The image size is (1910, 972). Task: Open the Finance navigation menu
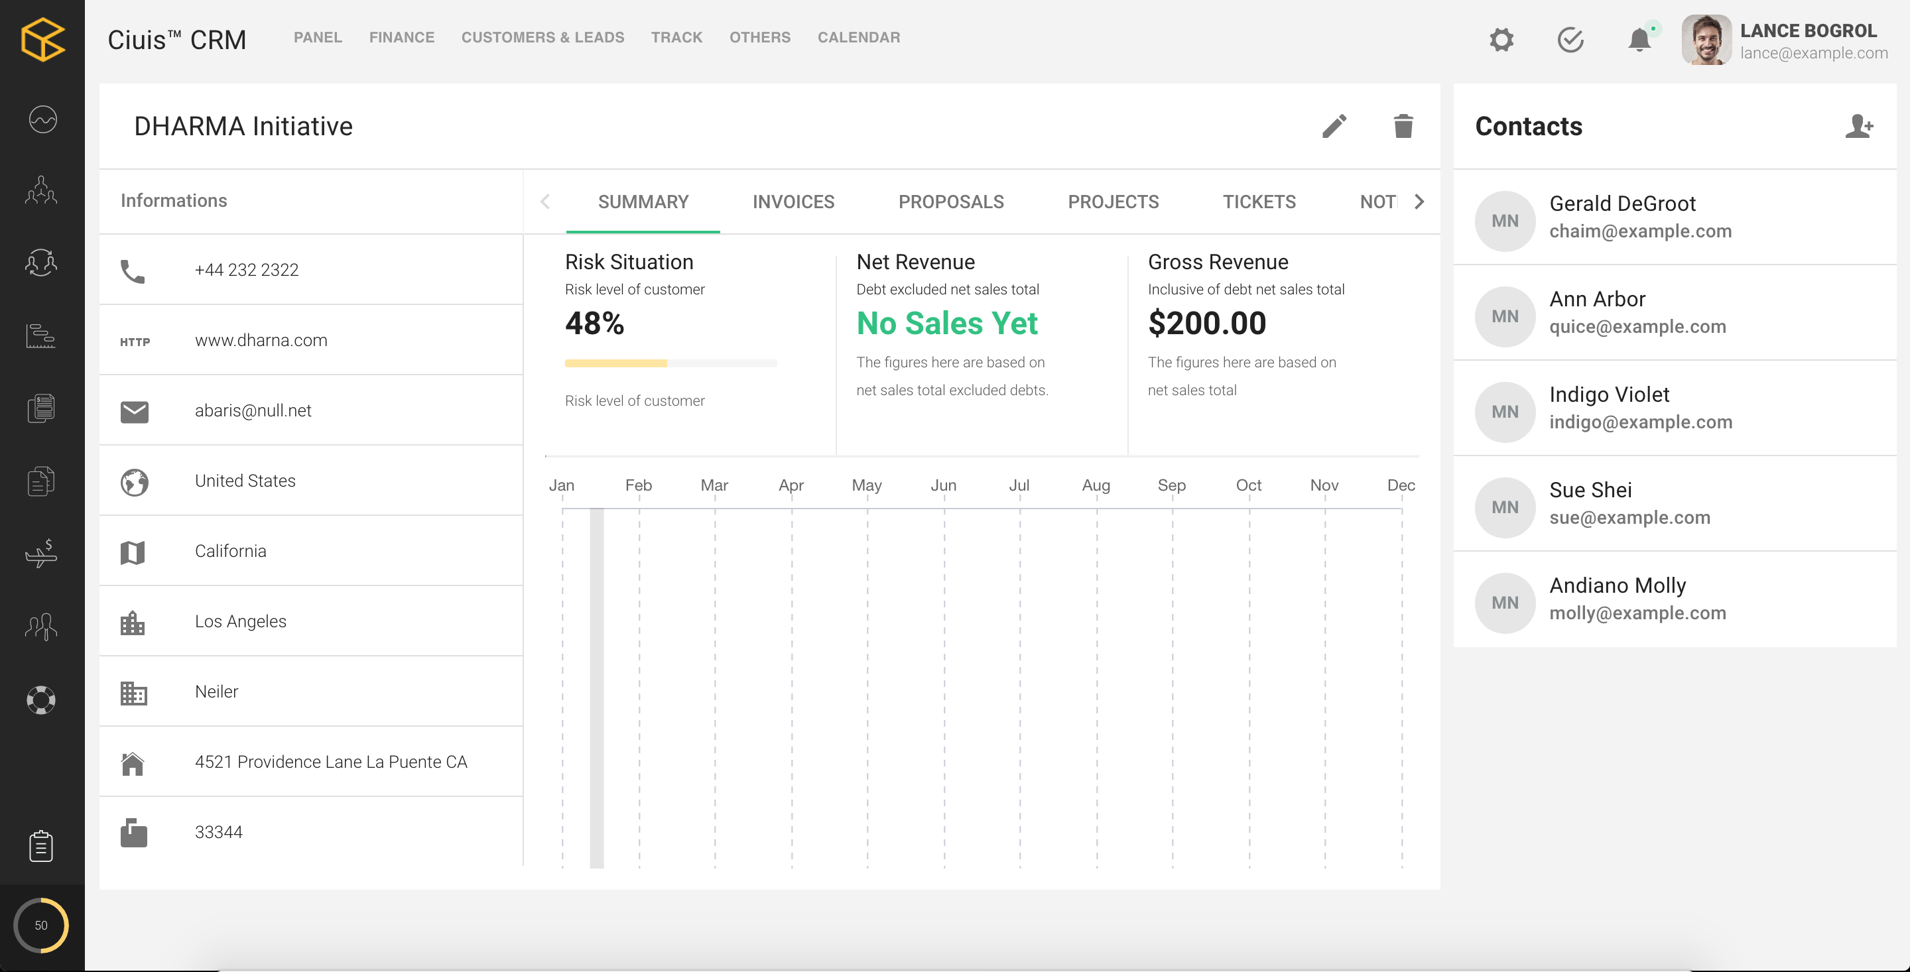[401, 37]
